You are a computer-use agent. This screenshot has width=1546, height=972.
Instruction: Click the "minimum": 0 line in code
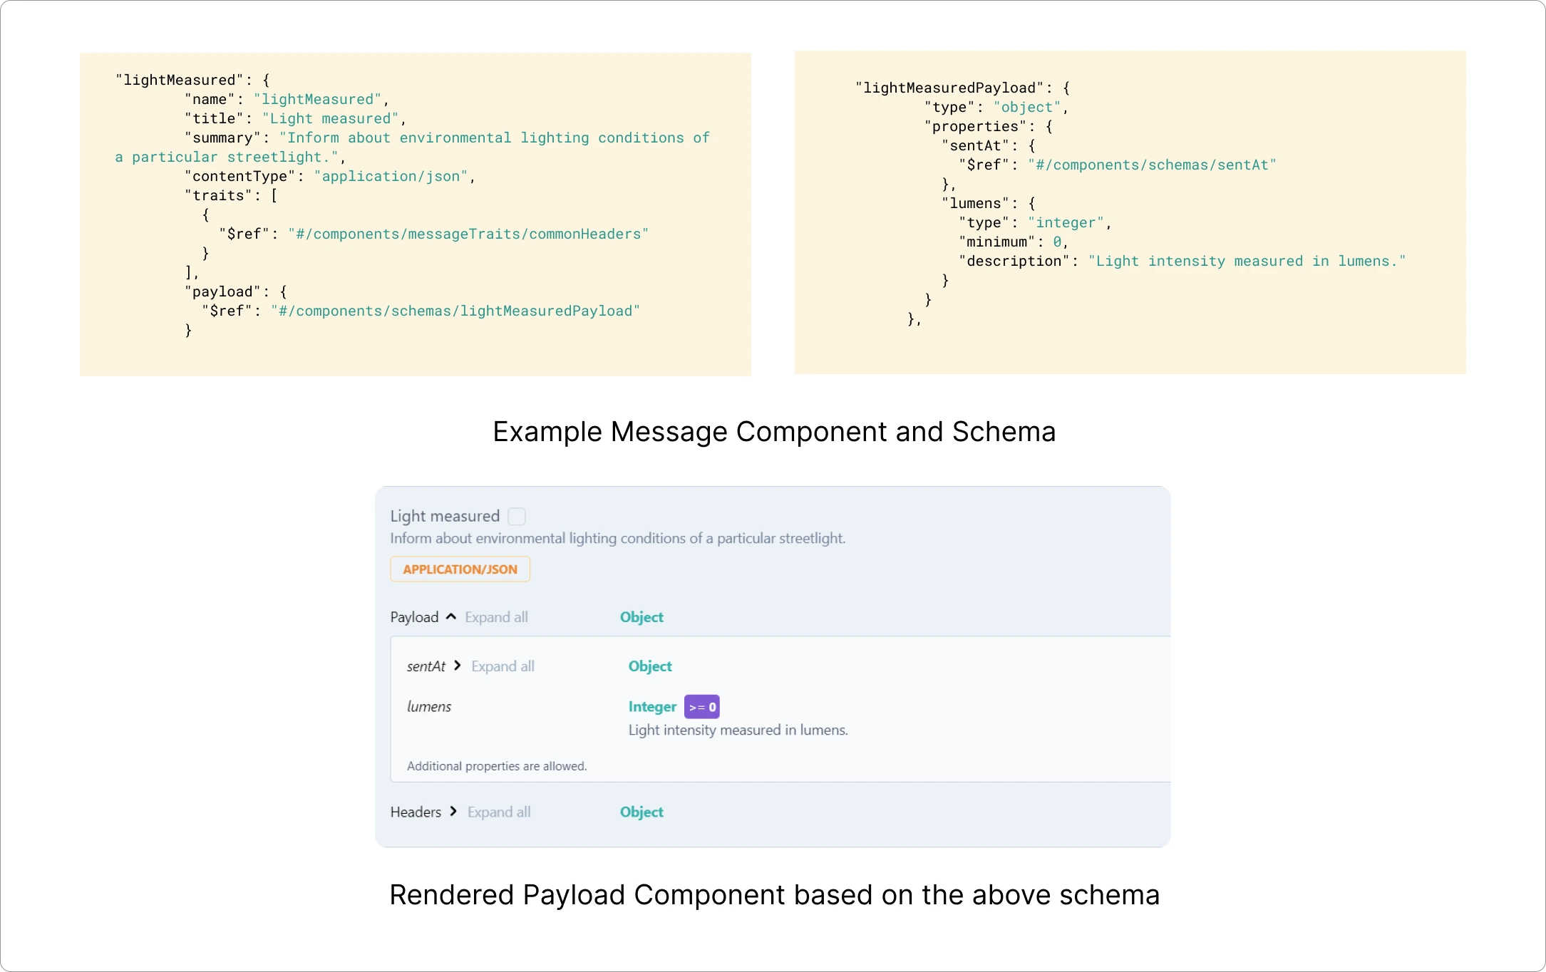coord(1013,242)
